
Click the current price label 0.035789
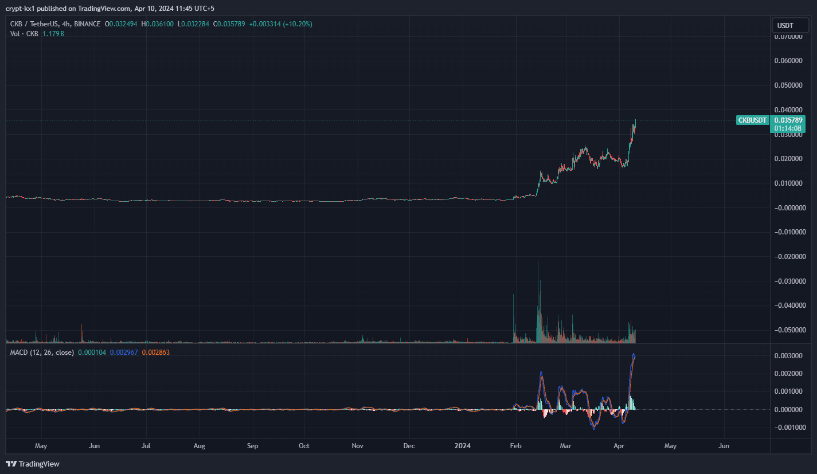point(787,120)
